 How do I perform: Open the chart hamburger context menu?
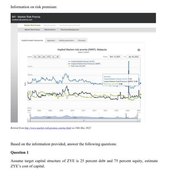tap(139, 50)
